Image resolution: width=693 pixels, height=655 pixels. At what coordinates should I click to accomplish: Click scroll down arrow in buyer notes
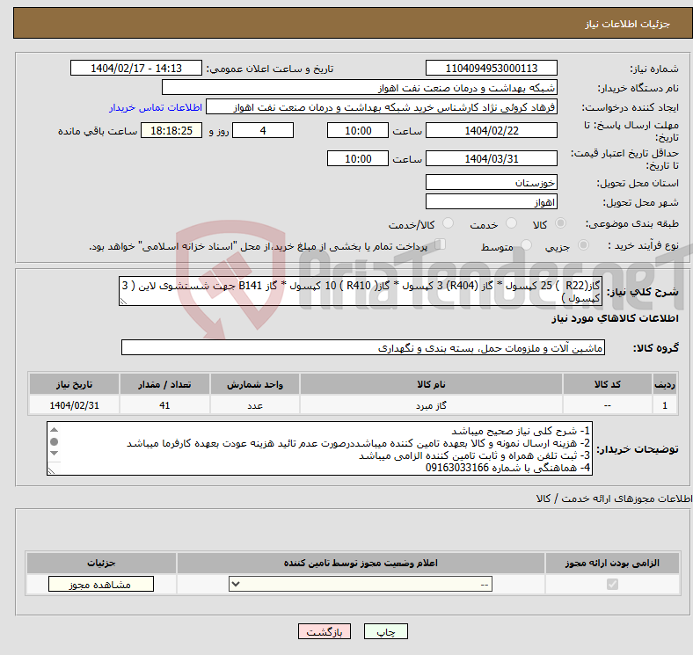(x=54, y=454)
